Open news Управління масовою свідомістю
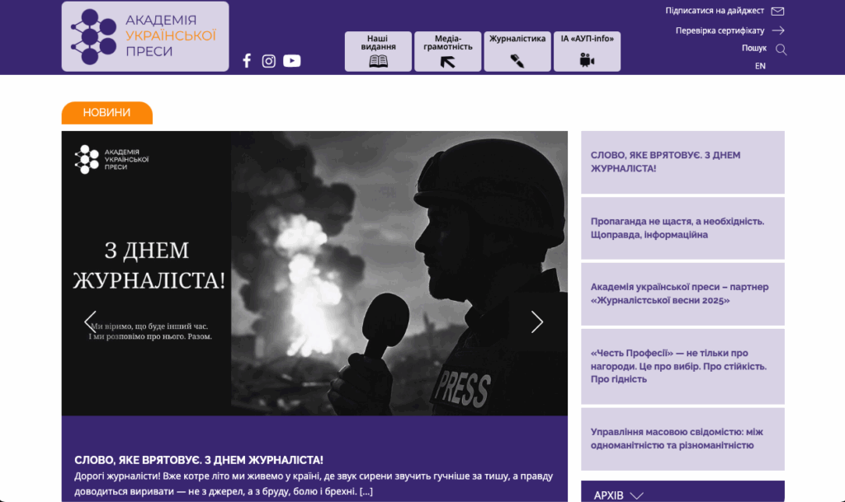The height and width of the screenshot is (502, 845). [682, 439]
